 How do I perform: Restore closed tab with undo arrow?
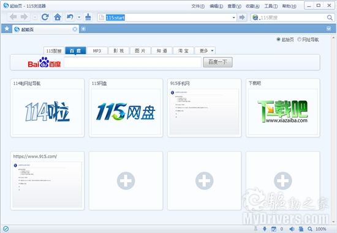coord(70,17)
